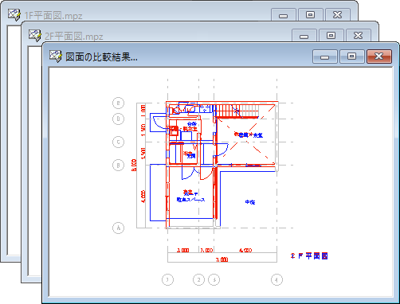Select the 7,000 total width dimension text
The image size is (400, 304).
[x=222, y=259]
